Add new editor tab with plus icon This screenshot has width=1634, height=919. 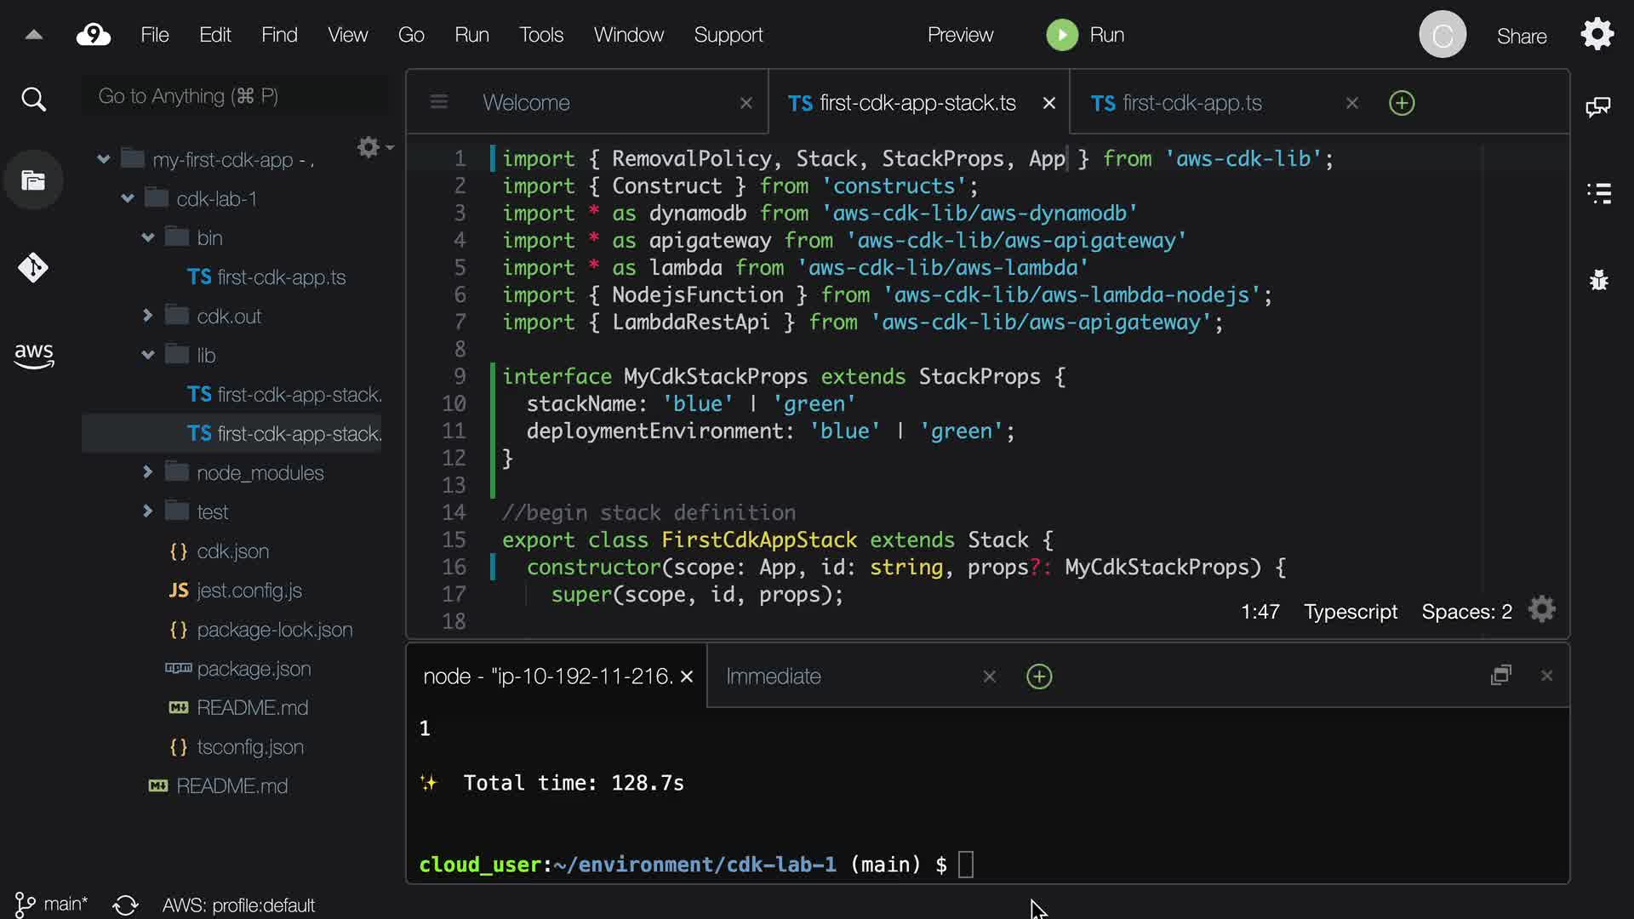[1401, 103]
